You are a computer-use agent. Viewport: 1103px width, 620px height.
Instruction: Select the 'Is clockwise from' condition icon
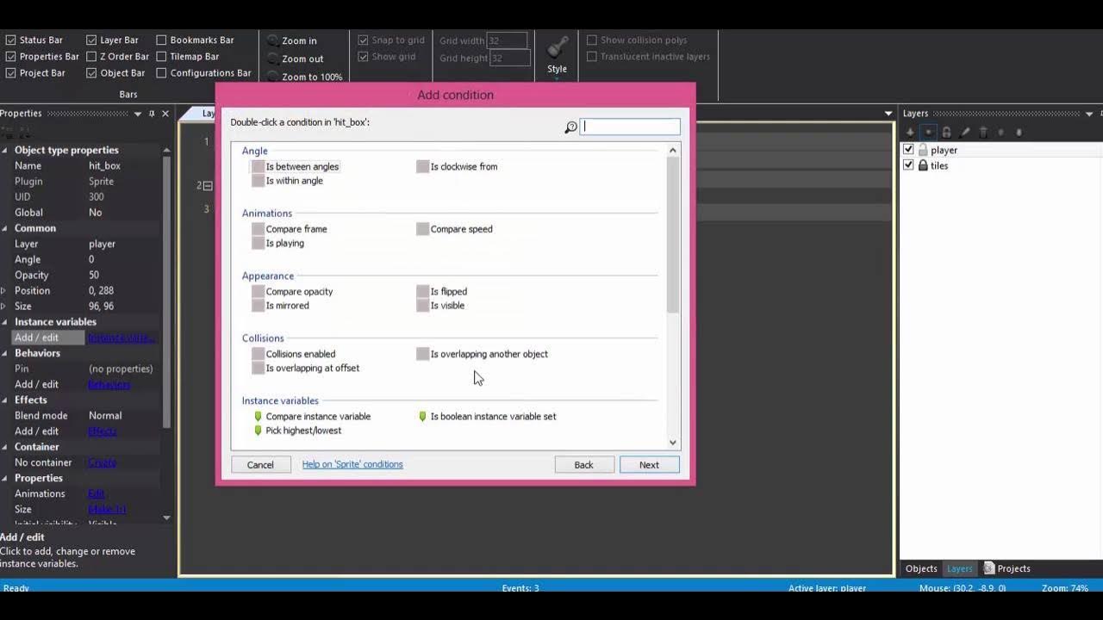422,166
